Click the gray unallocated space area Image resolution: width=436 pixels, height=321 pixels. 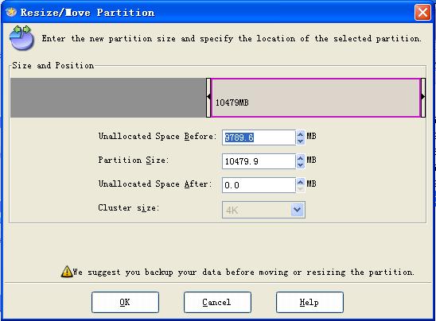coord(108,98)
